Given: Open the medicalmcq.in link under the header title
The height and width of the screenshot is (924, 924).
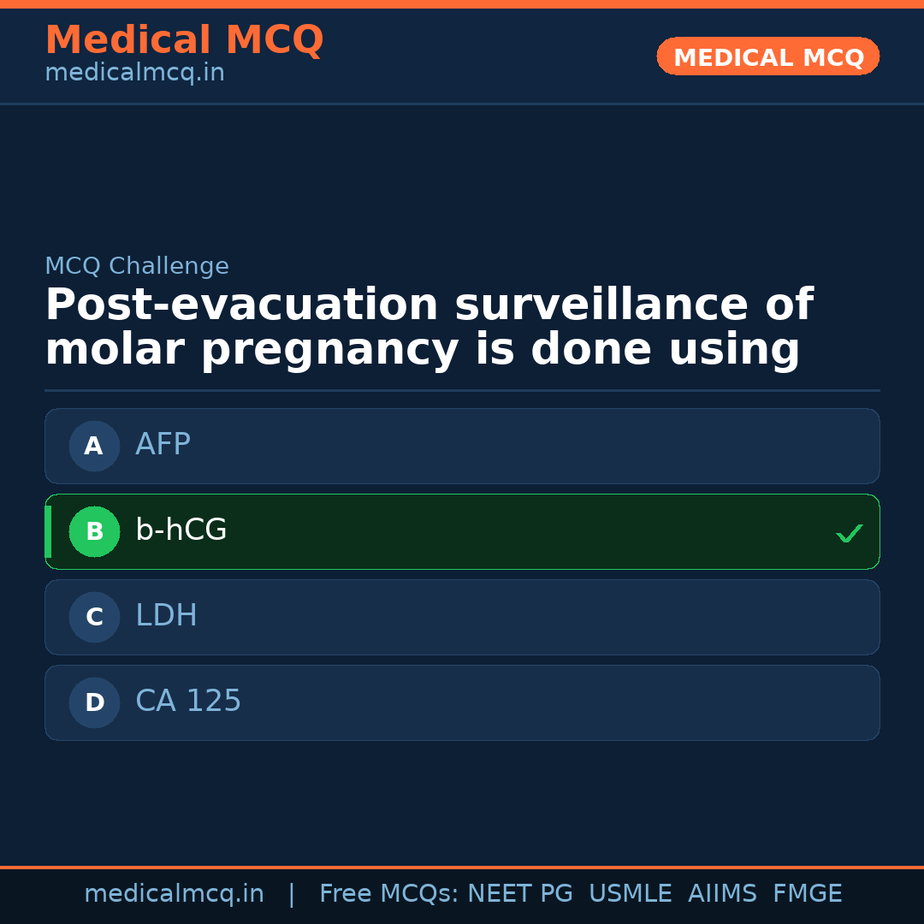Looking at the screenshot, I should click(134, 74).
